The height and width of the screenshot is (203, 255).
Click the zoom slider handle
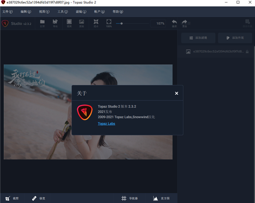pos(122,23)
